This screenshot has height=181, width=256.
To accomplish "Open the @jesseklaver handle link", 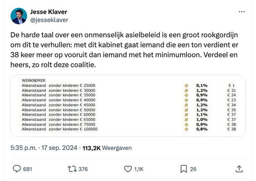I will pyautogui.click(x=49, y=20).
